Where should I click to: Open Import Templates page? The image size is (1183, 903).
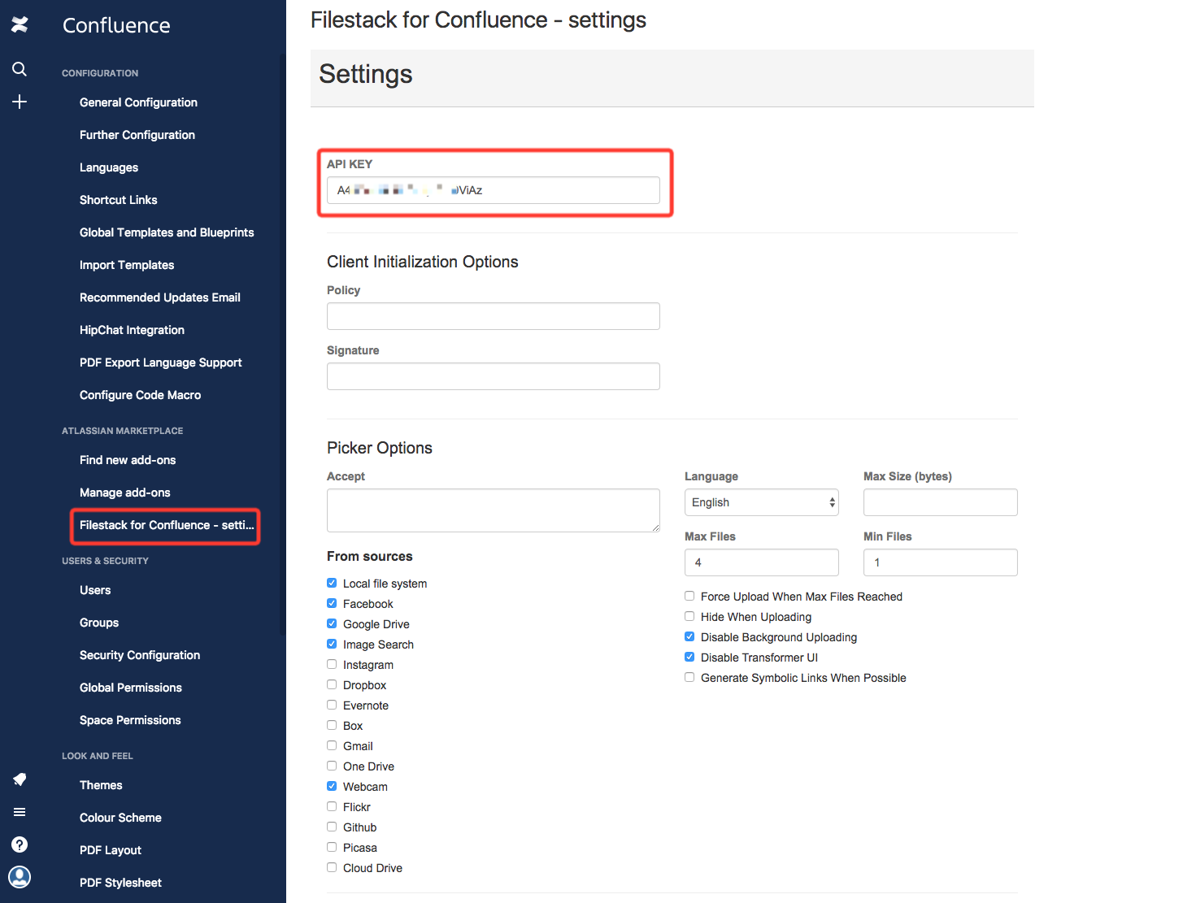point(127,265)
